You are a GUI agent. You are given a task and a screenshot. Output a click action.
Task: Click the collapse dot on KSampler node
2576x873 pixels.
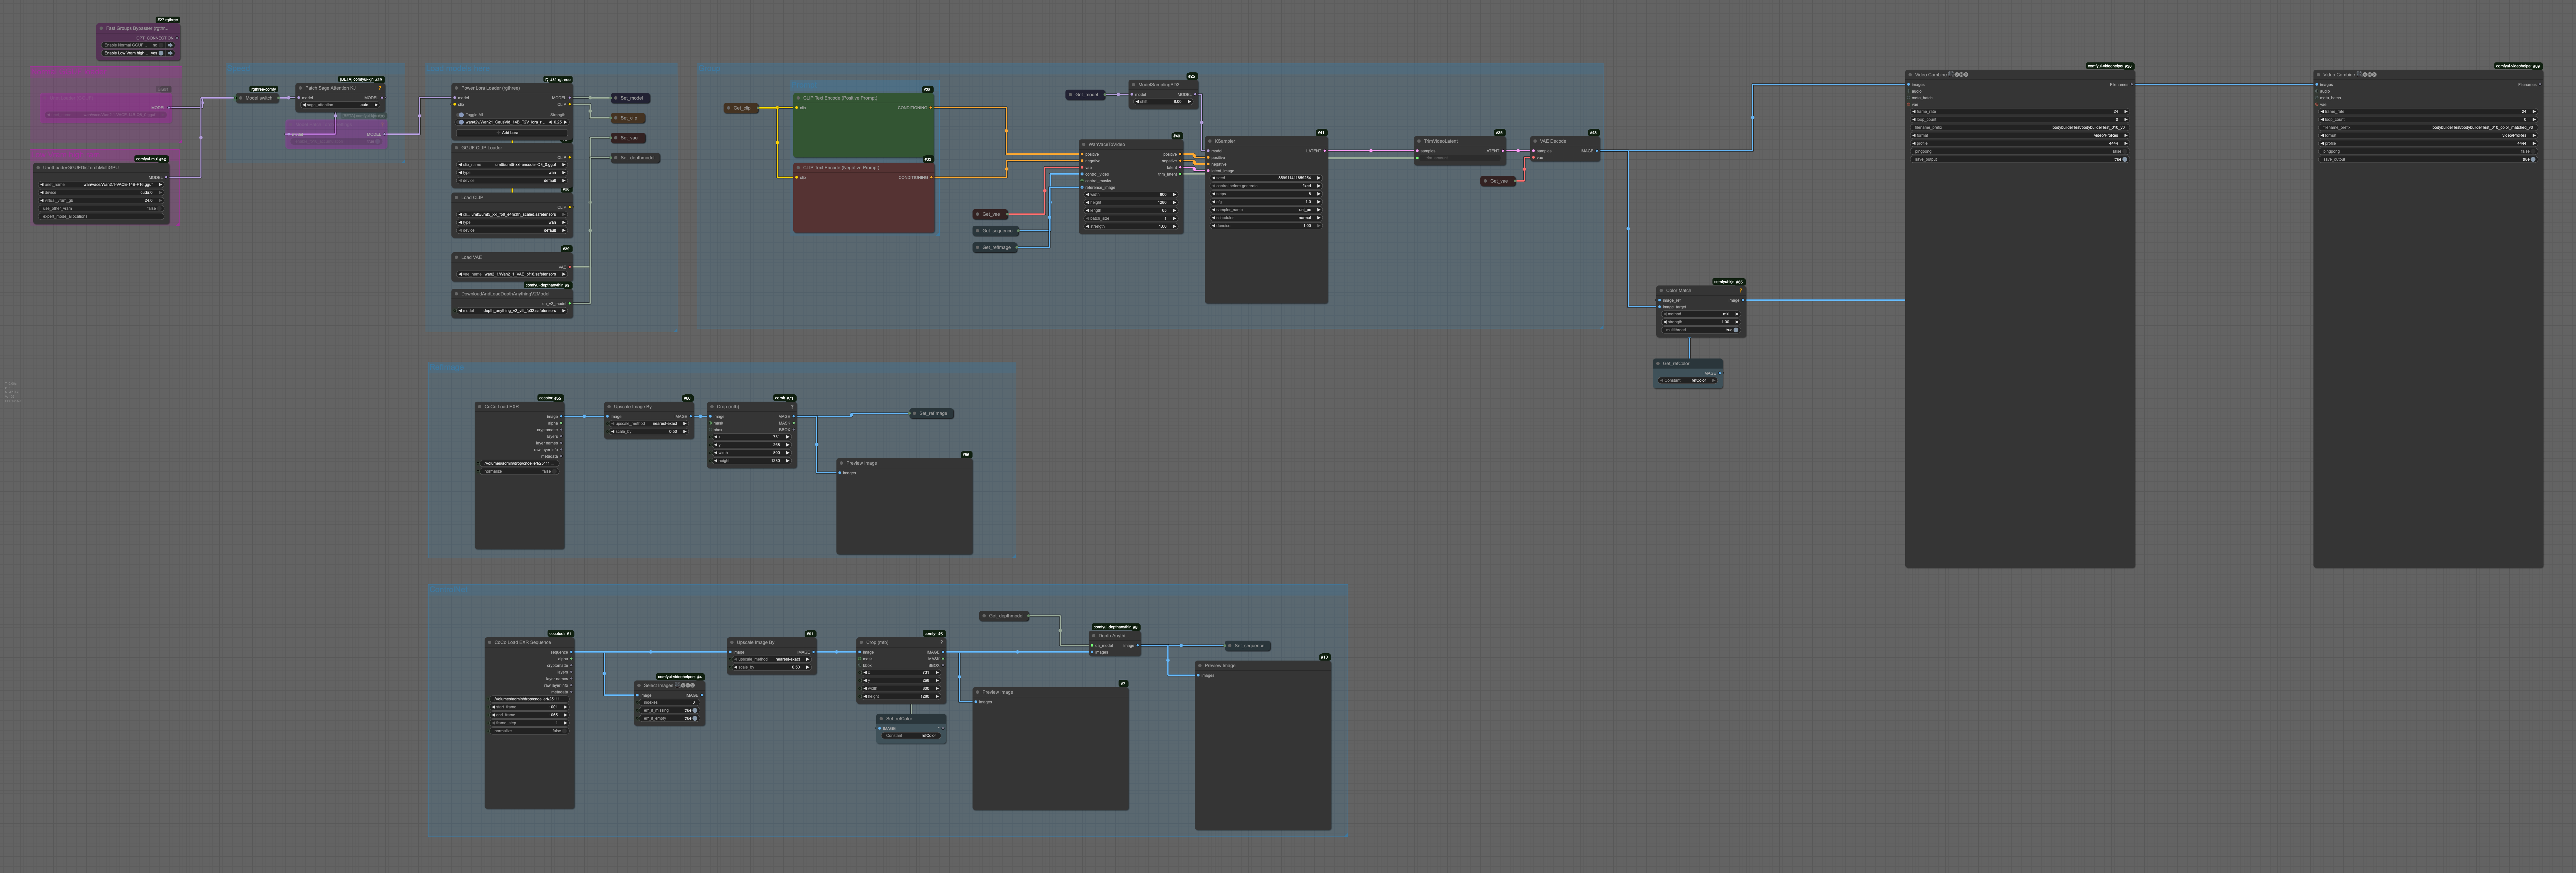(1210, 141)
